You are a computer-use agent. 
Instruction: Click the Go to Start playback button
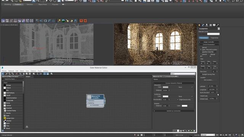click(x=217, y=135)
